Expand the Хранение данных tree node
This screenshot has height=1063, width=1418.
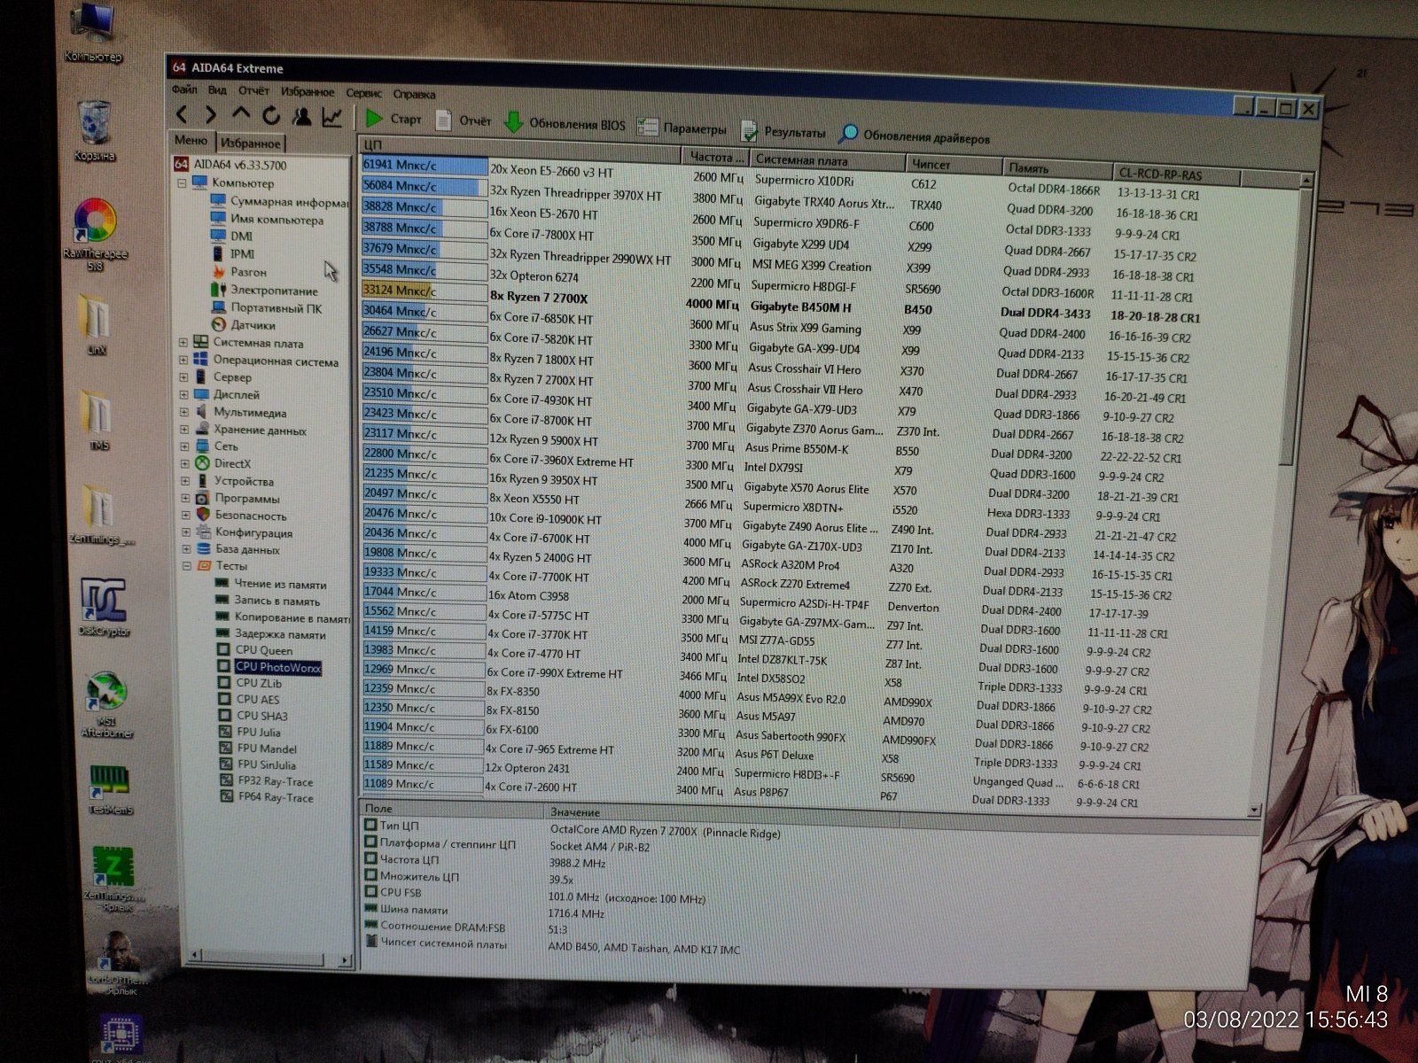pos(184,430)
